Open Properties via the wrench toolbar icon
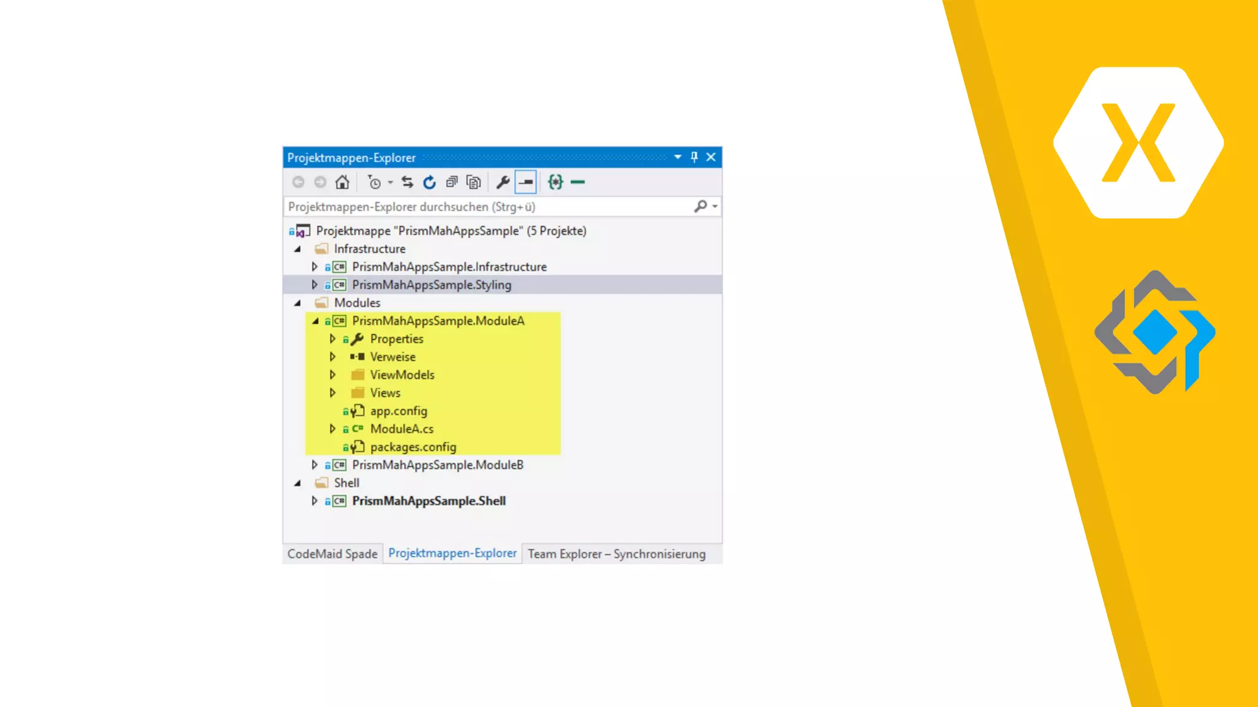 502,182
